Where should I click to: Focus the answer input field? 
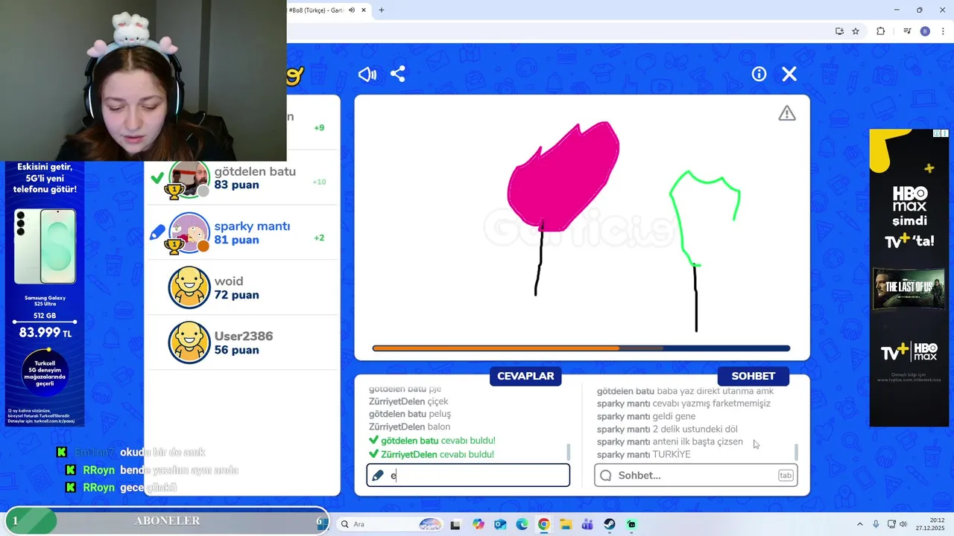pyautogui.click(x=468, y=476)
